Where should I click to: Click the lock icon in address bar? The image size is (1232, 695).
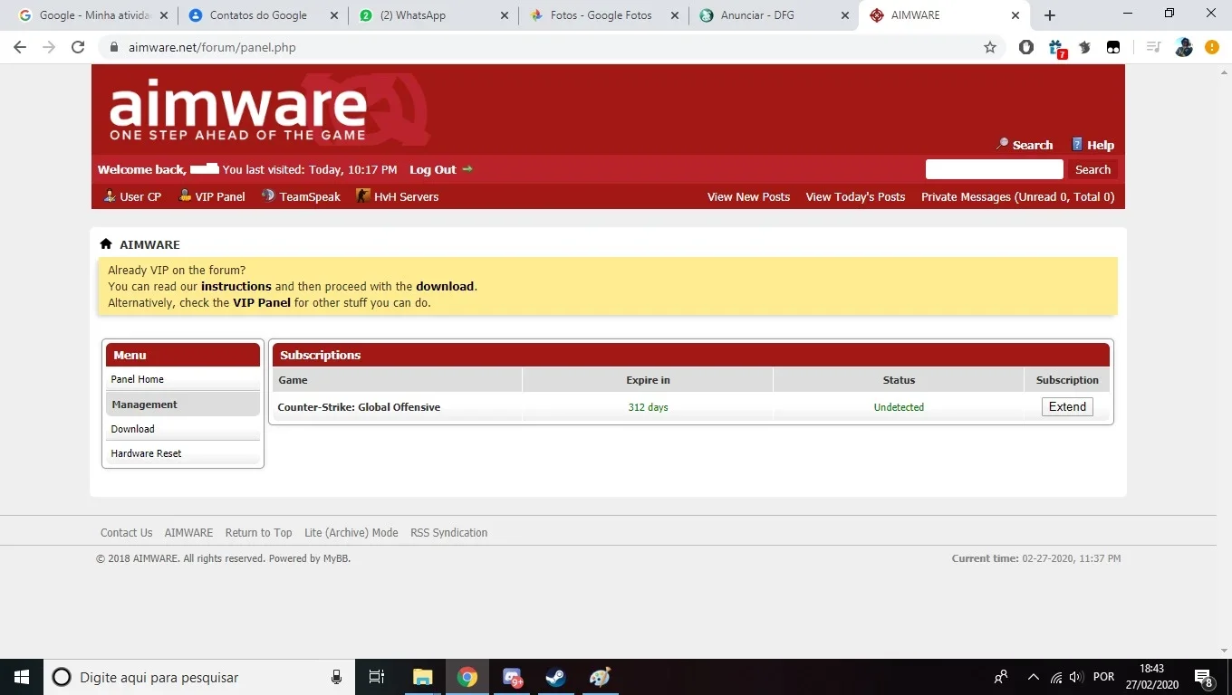tap(113, 47)
